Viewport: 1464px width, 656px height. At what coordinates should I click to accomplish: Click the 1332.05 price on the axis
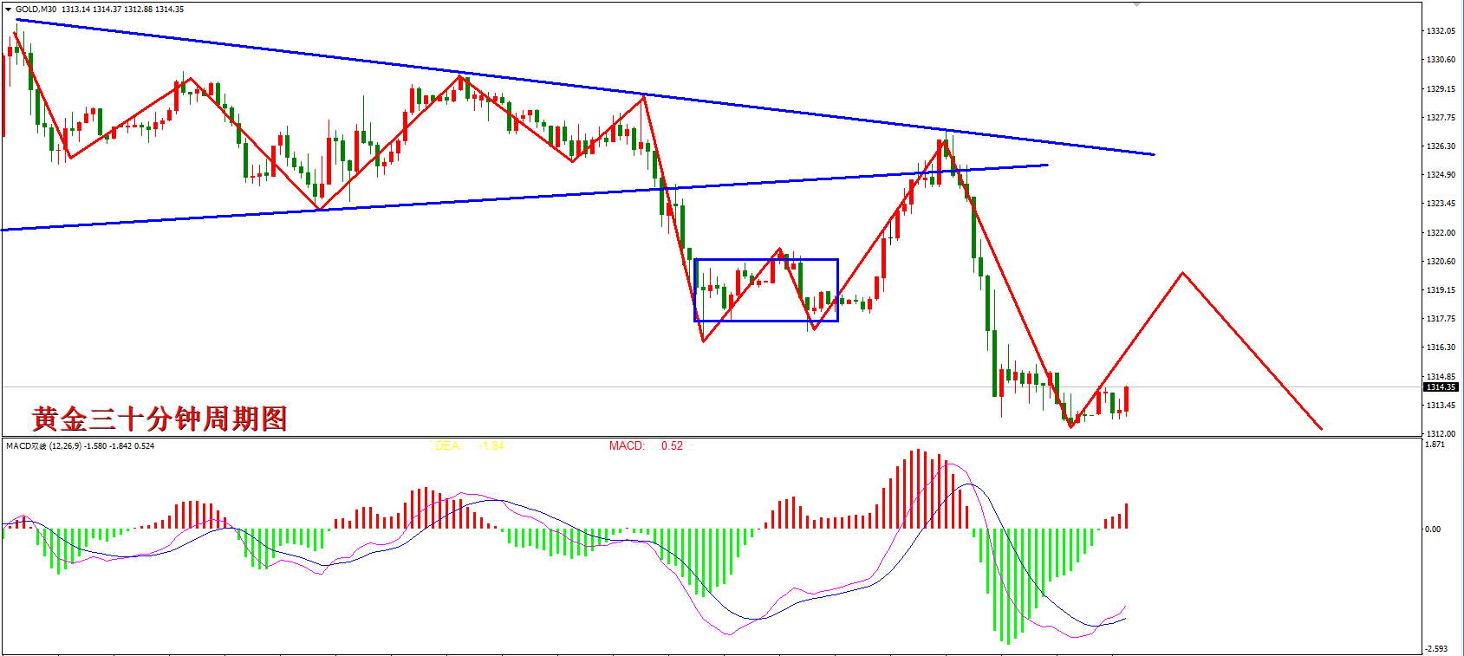click(1441, 31)
